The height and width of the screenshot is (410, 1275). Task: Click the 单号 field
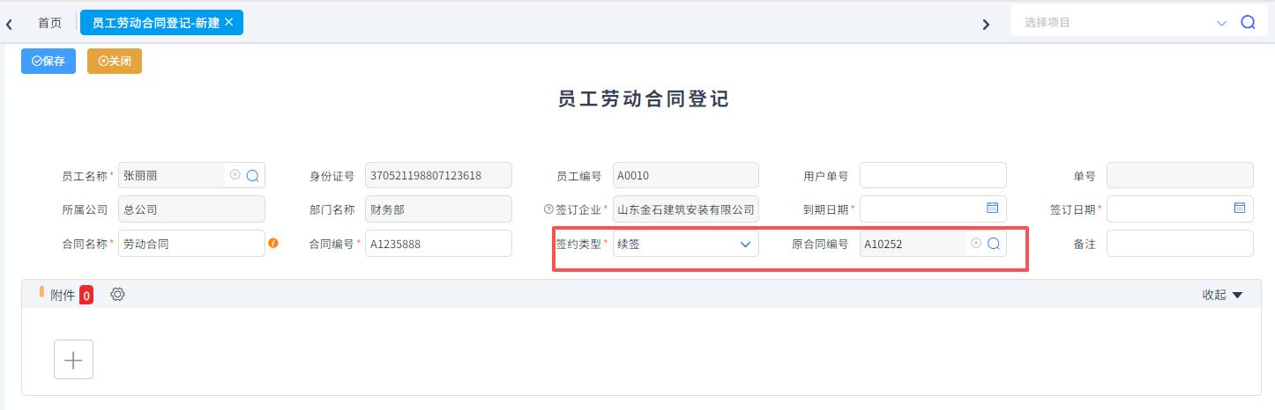1180,175
